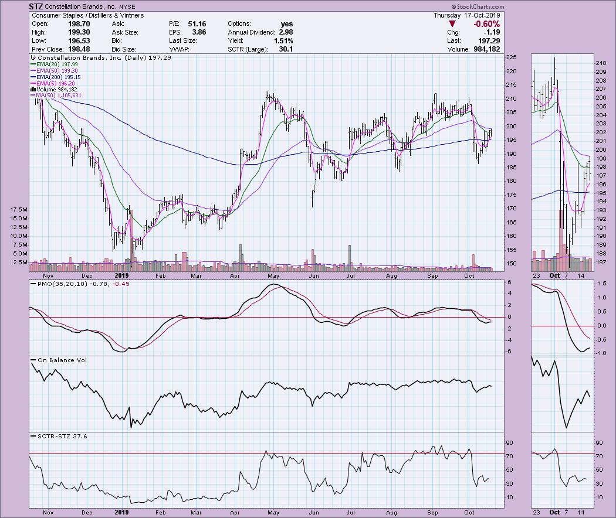The height and width of the screenshot is (518, 616).
Task: Select the 1.5 label on the zoomed PMO axis
Action: [x=602, y=284]
